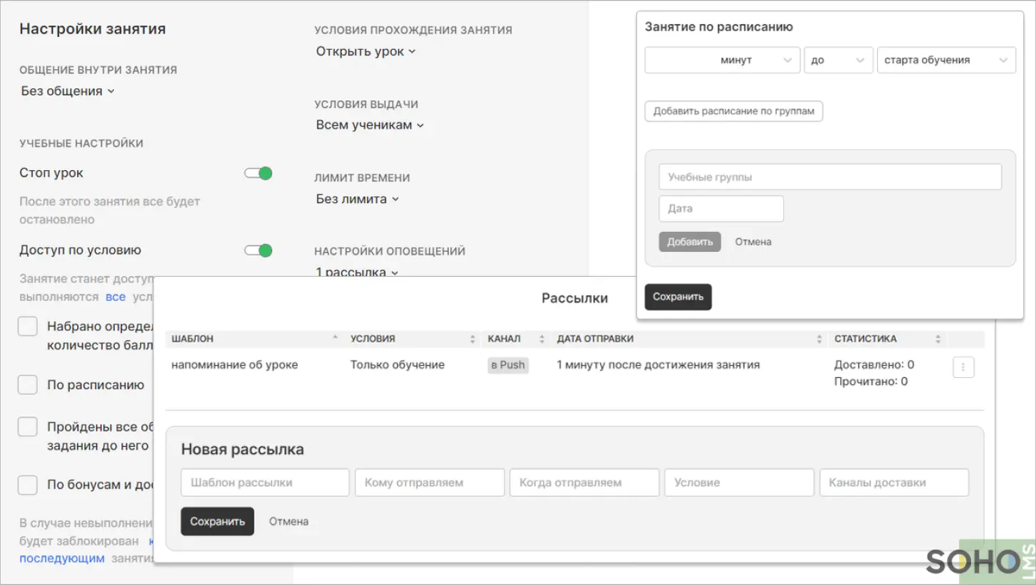Open the Без лимита time dropdown

(358, 199)
